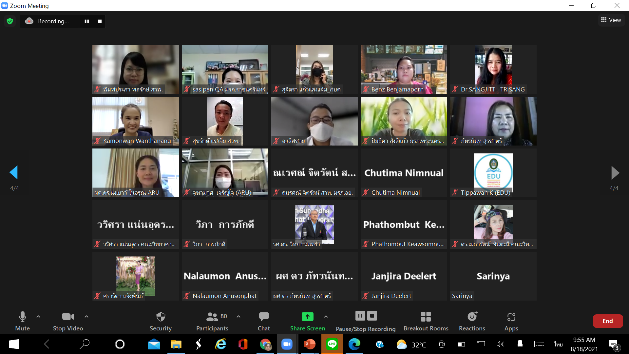Expand the Participants options arrow
Viewport: 629px width, 354px height.
pos(238,317)
